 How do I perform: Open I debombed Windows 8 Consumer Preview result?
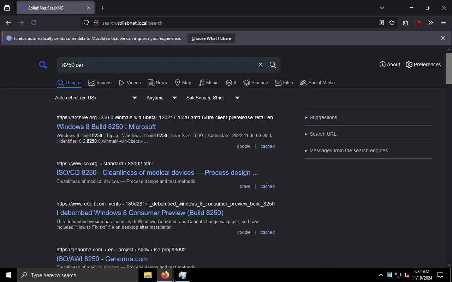140,213
